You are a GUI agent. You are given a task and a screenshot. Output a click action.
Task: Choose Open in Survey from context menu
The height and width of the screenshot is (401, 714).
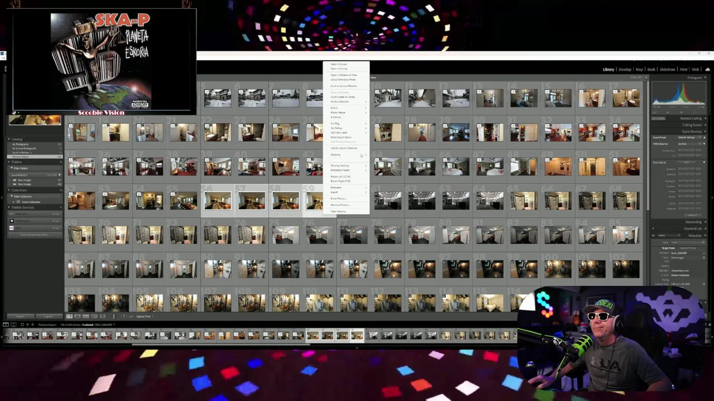(346, 69)
